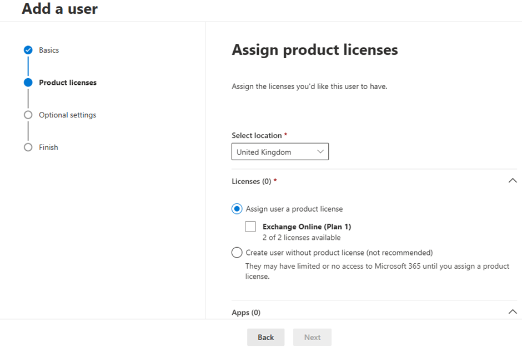This screenshot has width=522, height=348.
Task: Select Assign user a product license
Action: 237,209
